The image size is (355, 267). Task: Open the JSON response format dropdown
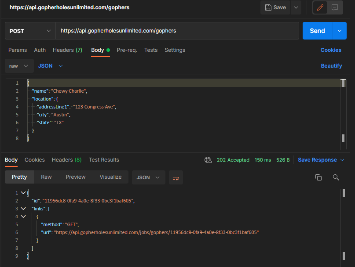[149, 177]
